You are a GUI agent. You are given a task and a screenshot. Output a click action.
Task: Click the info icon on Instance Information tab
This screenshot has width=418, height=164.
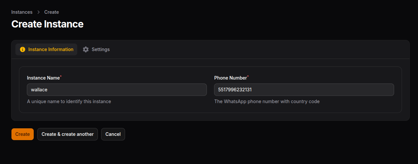pyautogui.click(x=23, y=49)
